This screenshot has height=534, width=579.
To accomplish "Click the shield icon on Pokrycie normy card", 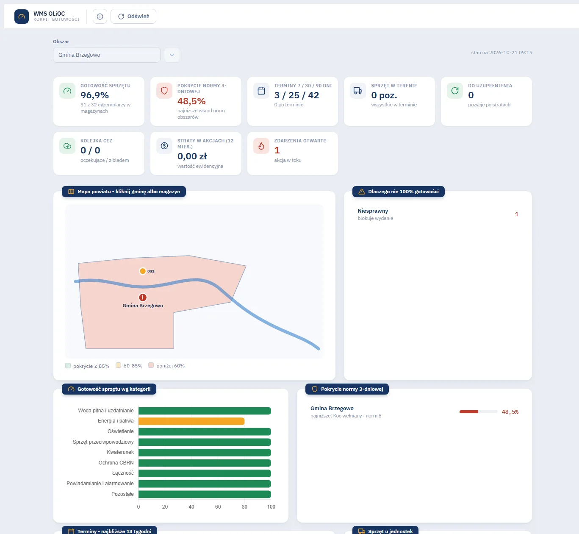I will (164, 91).
